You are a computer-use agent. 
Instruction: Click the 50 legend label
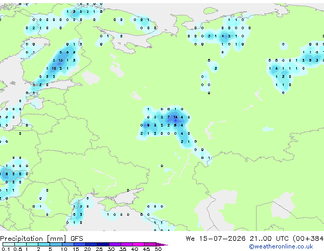pos(158,249)
